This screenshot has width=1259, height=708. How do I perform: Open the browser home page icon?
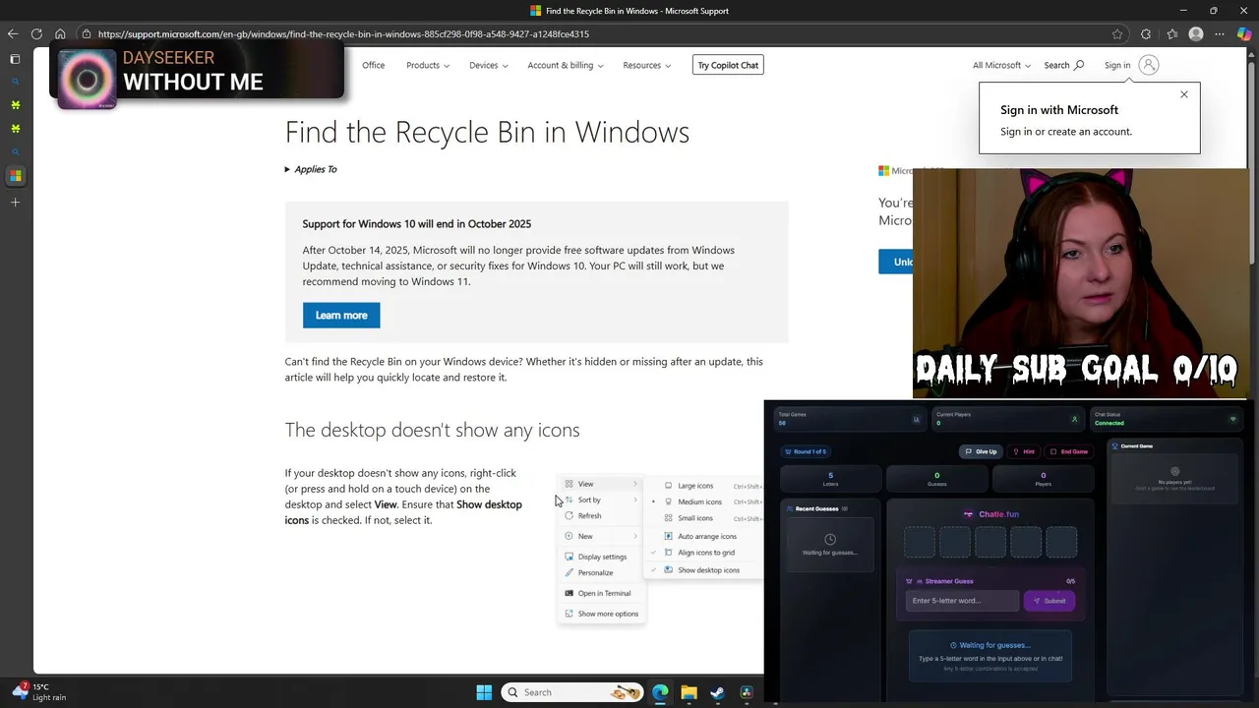[60, 33]
